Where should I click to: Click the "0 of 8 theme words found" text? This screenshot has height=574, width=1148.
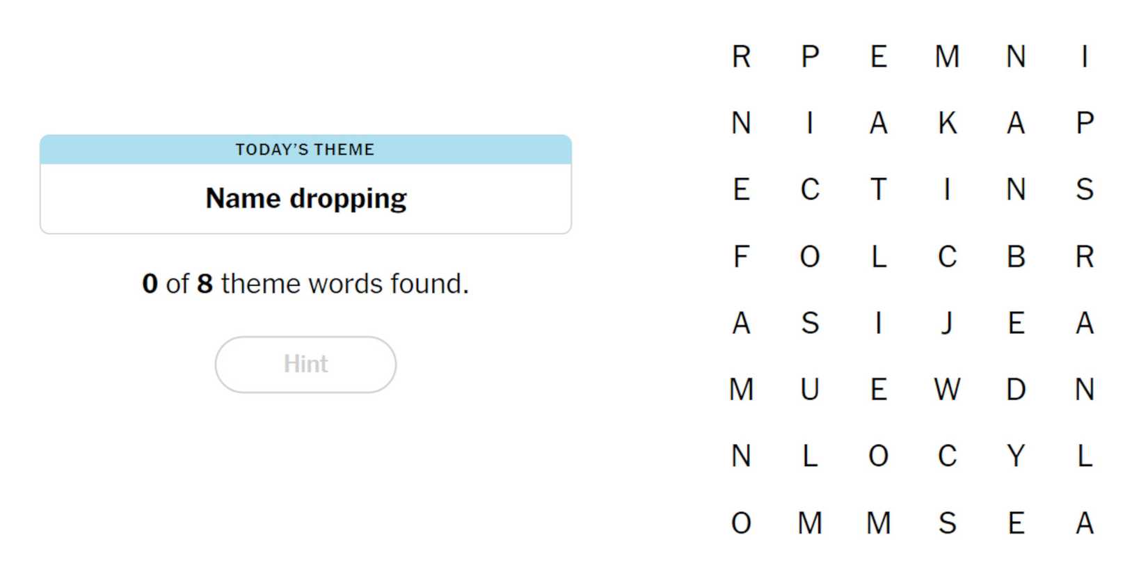305,284
